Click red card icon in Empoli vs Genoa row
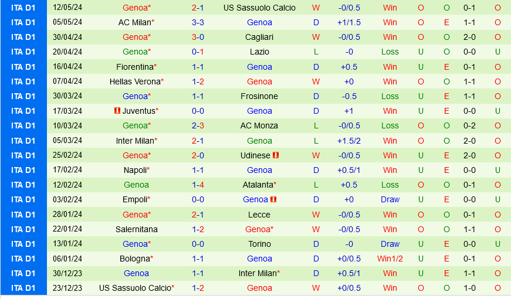 point(273,199)
